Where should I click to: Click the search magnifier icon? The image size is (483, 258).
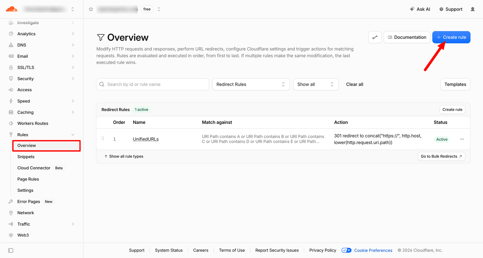[102, 84]
